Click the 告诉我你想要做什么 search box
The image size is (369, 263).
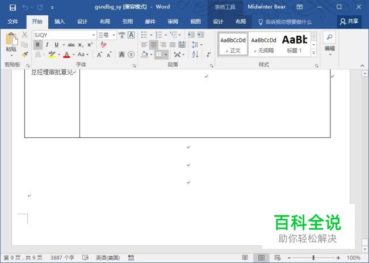pyautogui.click(x=285, y=22)
